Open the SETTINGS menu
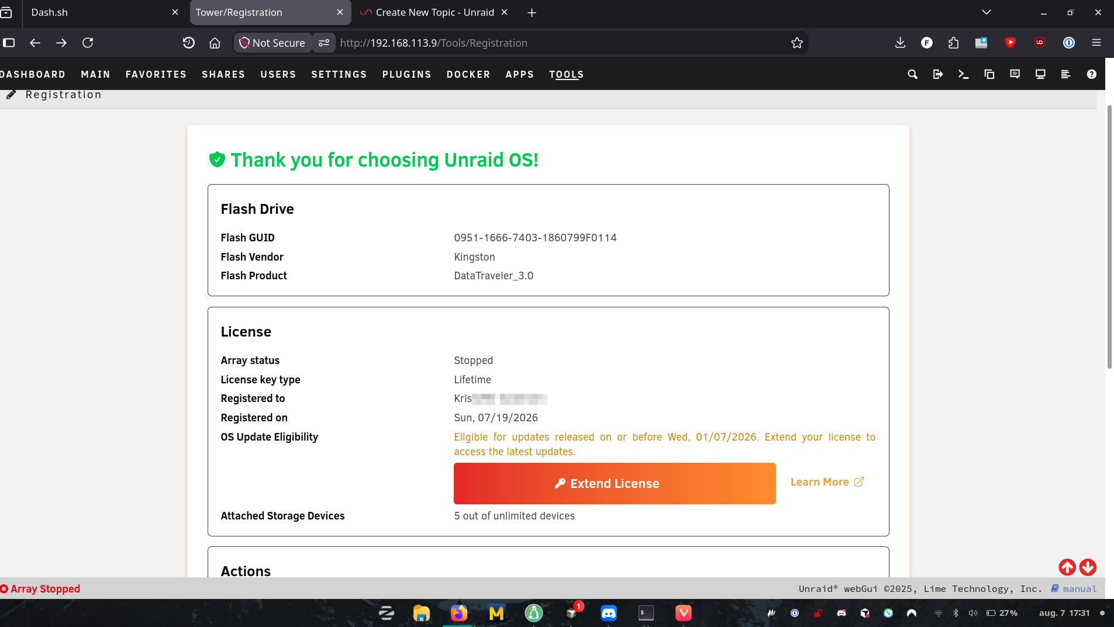The height and width of the screenshot is (627, 1114). point(339,74)
